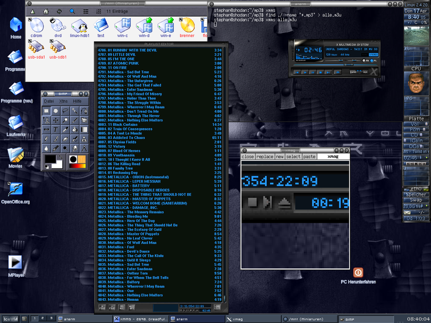Select the bezier paths tool in GIMP
Screen dimensions: 431x323
84,111
